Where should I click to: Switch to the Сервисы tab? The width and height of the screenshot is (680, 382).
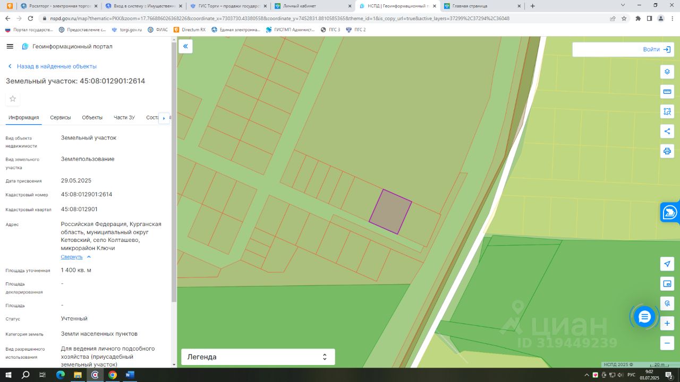pyautogui.click(x=61, y=118)
